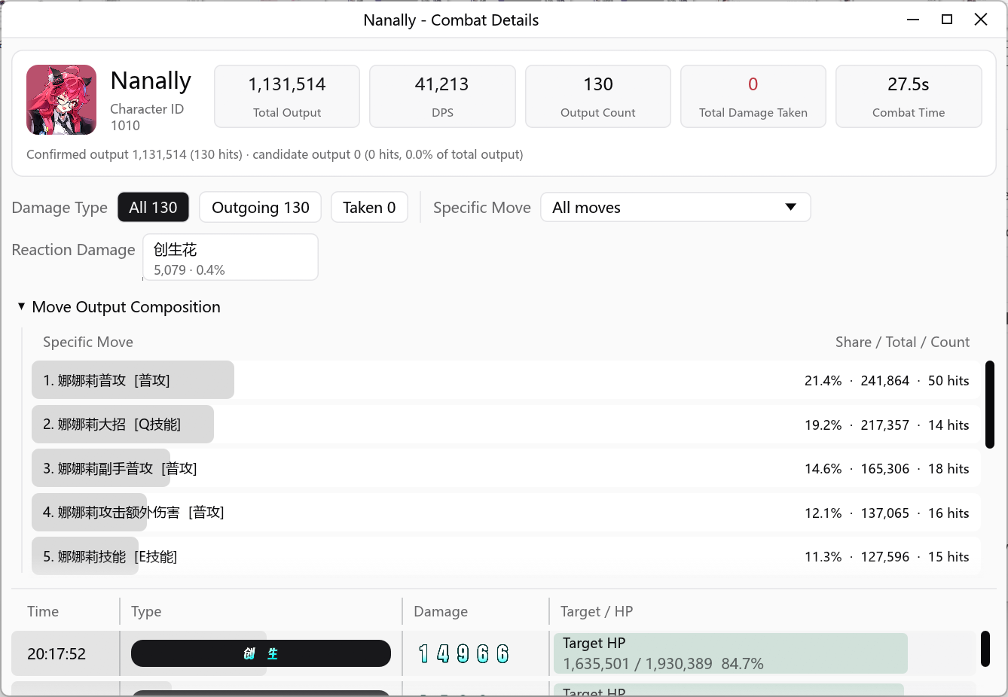The height and width of the screenshot is (697, 1008).
Task: Select move row 3 娜娜莉副手普攻
Action: tap(506, 468)
